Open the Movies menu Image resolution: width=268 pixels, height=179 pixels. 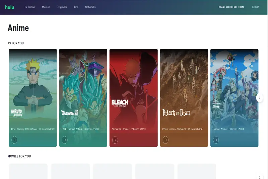pyautogui.click(x=46, y=7)
